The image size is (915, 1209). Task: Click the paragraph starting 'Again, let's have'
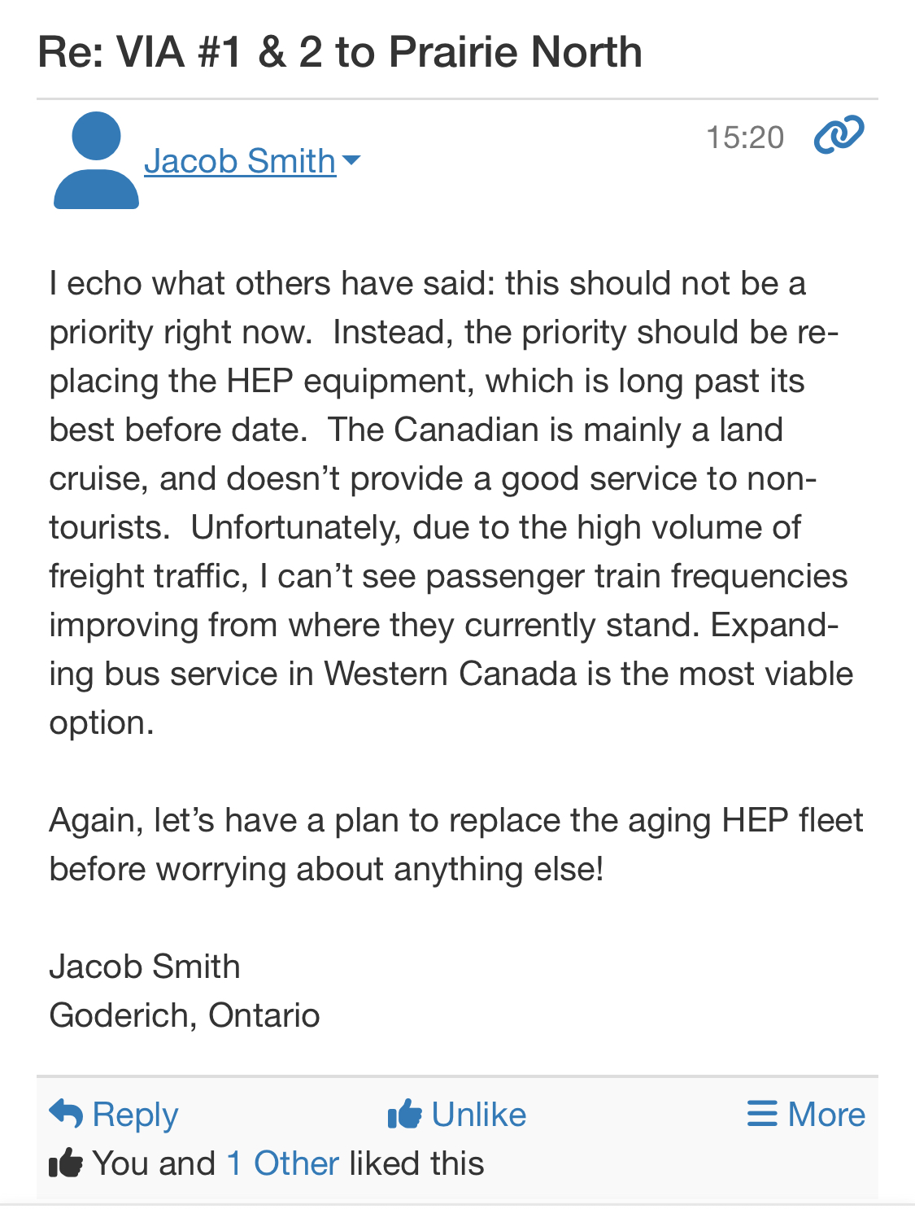click(x=455, y=845)
